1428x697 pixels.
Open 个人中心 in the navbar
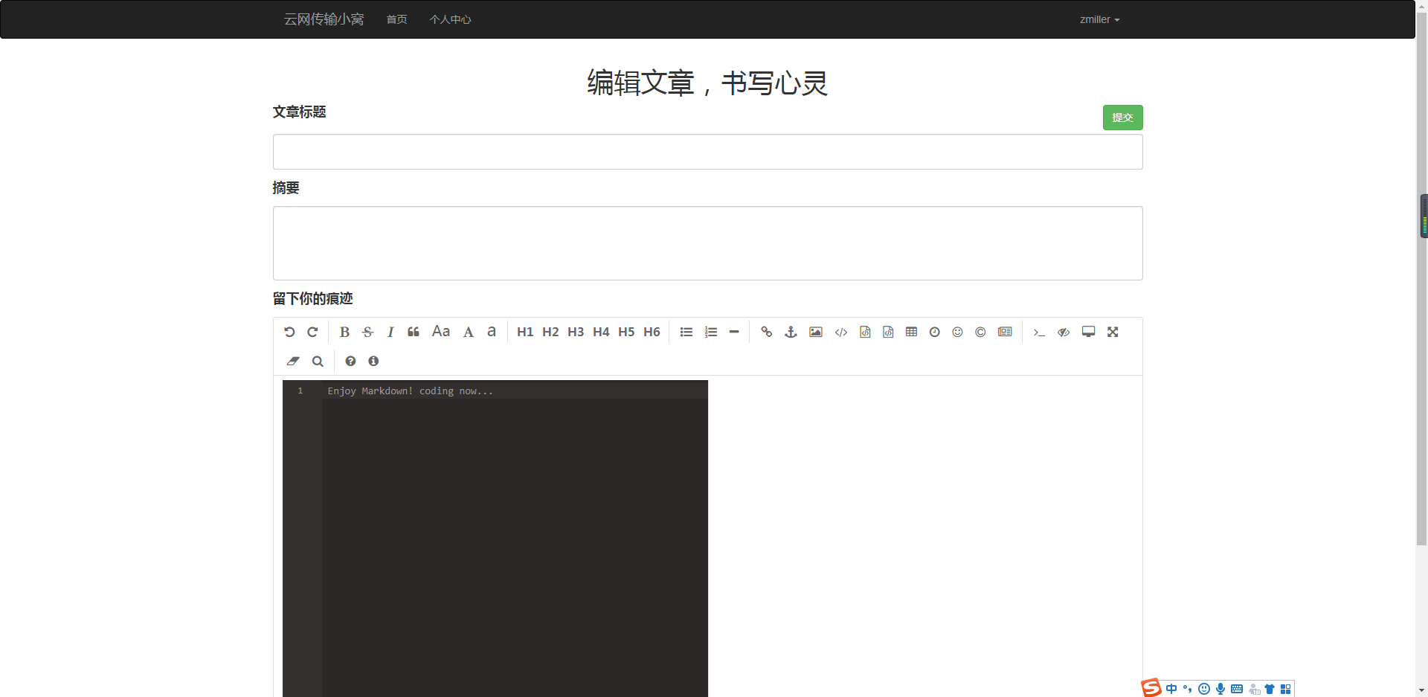click(450, 19)
